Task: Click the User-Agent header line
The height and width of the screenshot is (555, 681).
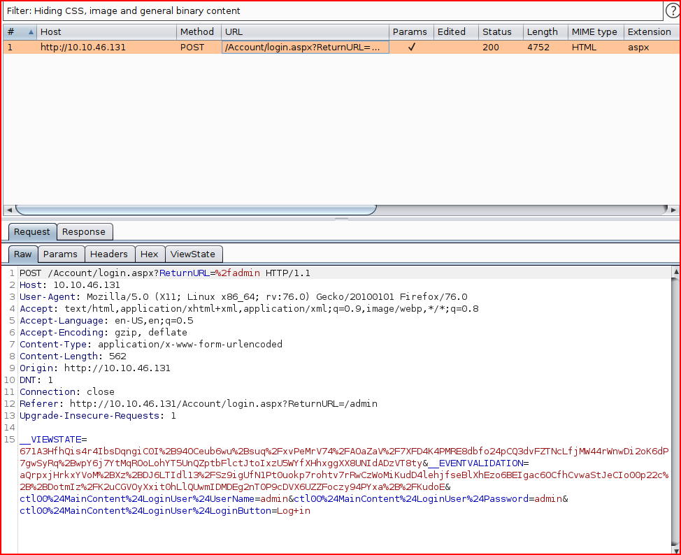Action: pos(243,297)
